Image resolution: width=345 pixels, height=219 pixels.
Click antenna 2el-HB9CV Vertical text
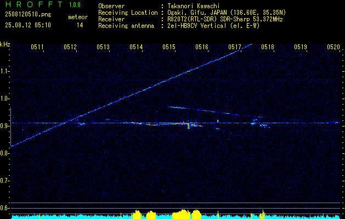click(197, 26)
